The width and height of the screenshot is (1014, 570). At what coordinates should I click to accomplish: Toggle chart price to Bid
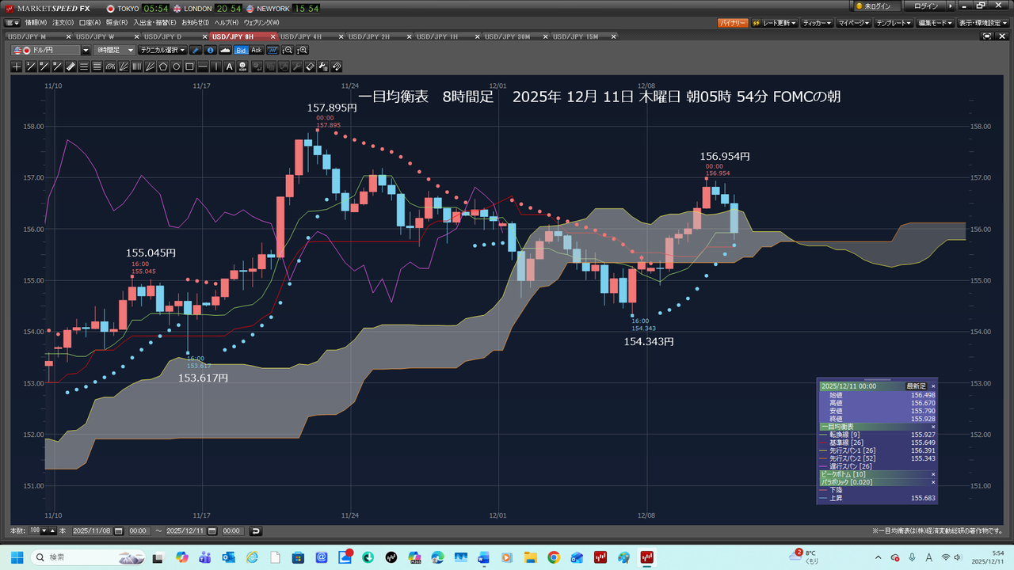(x=242, y=50)
